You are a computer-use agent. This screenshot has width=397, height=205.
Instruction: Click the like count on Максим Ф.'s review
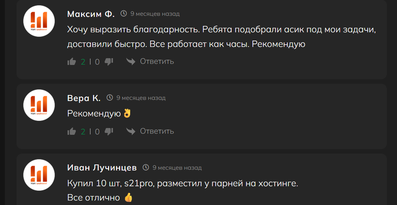83,62
